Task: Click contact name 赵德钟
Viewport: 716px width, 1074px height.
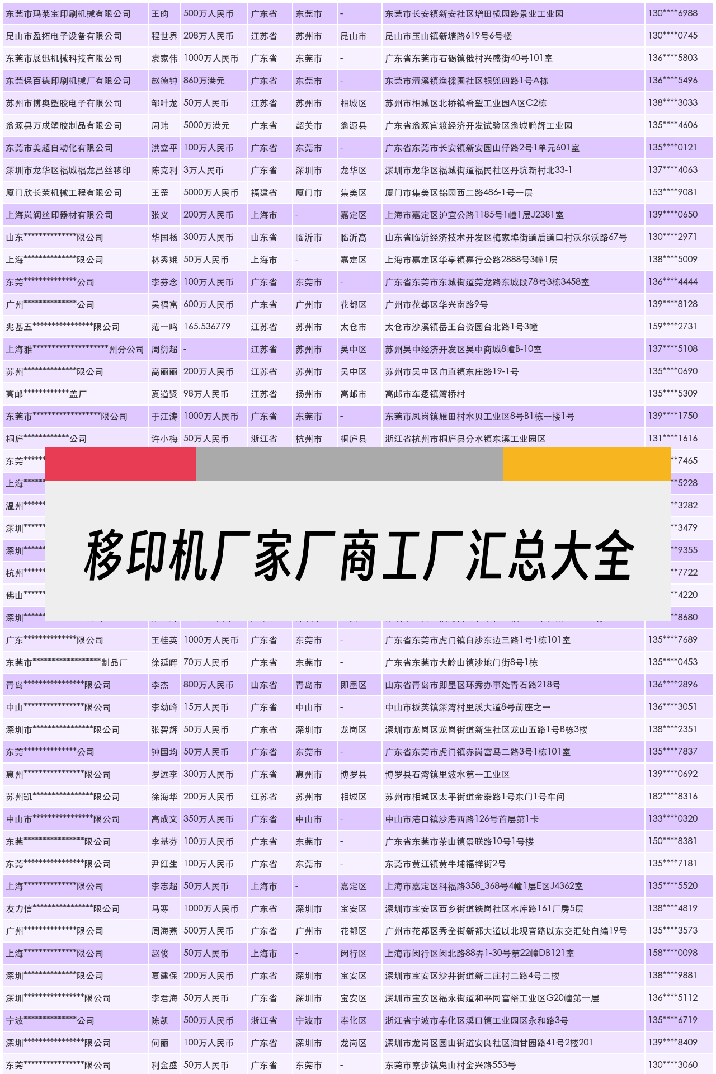Action: coord(164,81)
